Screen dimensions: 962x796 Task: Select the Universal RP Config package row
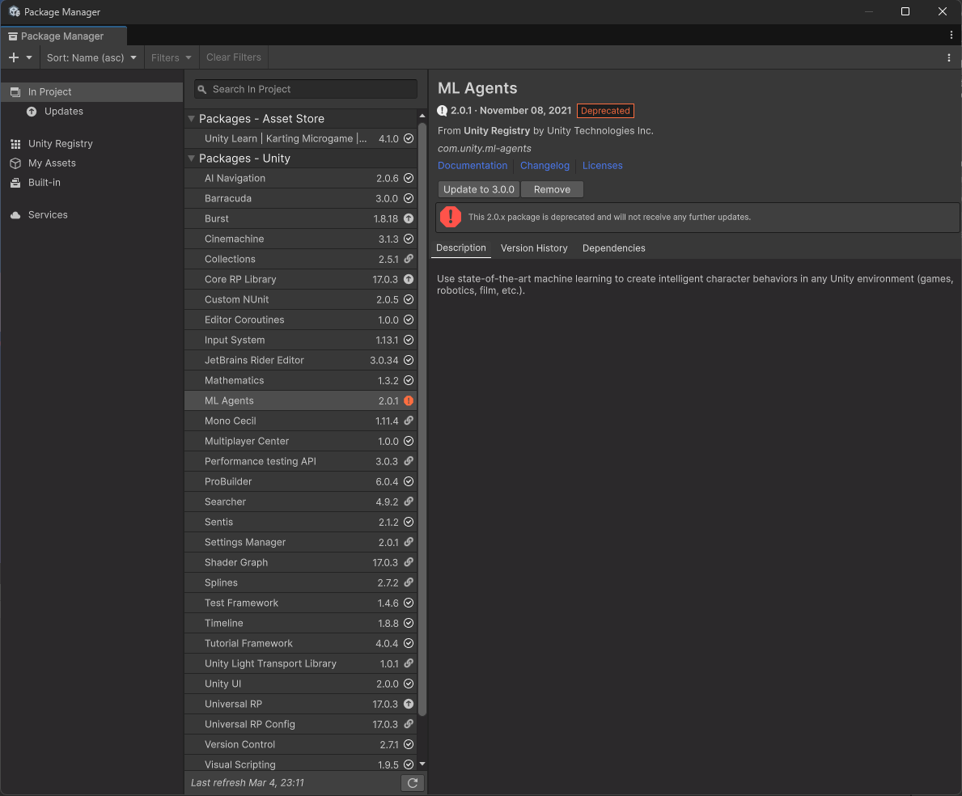(301, 725)
